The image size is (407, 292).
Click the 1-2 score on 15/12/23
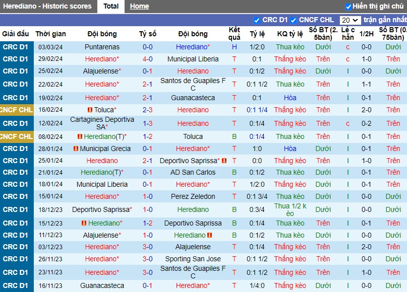coord(147,223)
